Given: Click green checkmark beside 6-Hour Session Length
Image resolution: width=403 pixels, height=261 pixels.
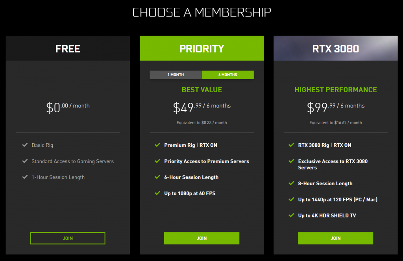Looking at the screenshot, I should coord(157,177).
